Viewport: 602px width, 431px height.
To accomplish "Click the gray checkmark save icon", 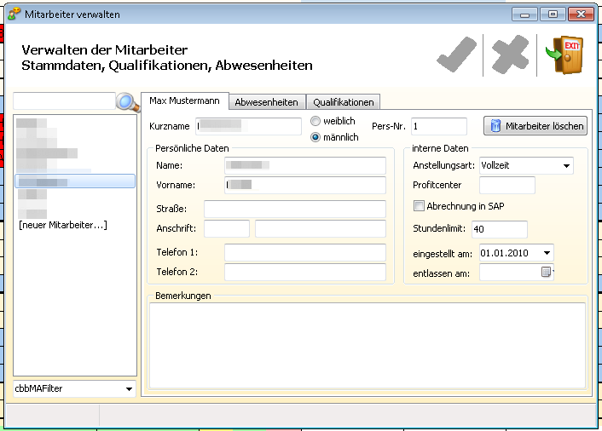I will point(456,55).
